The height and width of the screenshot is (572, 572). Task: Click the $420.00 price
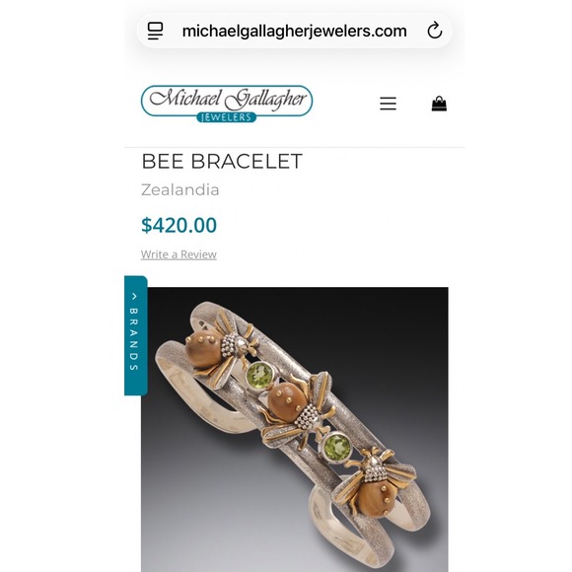coord(179,225)
